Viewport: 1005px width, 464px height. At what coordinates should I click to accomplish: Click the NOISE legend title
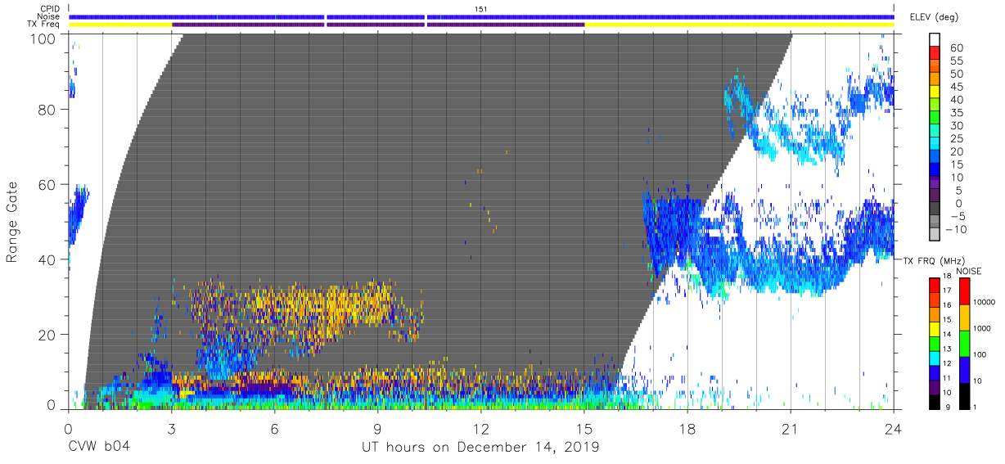tap(970, 271)
